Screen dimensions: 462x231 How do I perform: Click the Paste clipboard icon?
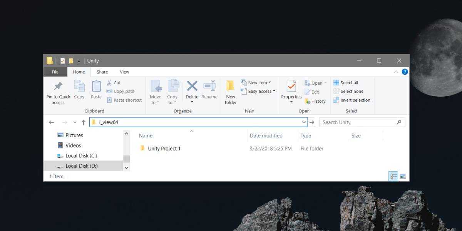(x=96, y=86)
